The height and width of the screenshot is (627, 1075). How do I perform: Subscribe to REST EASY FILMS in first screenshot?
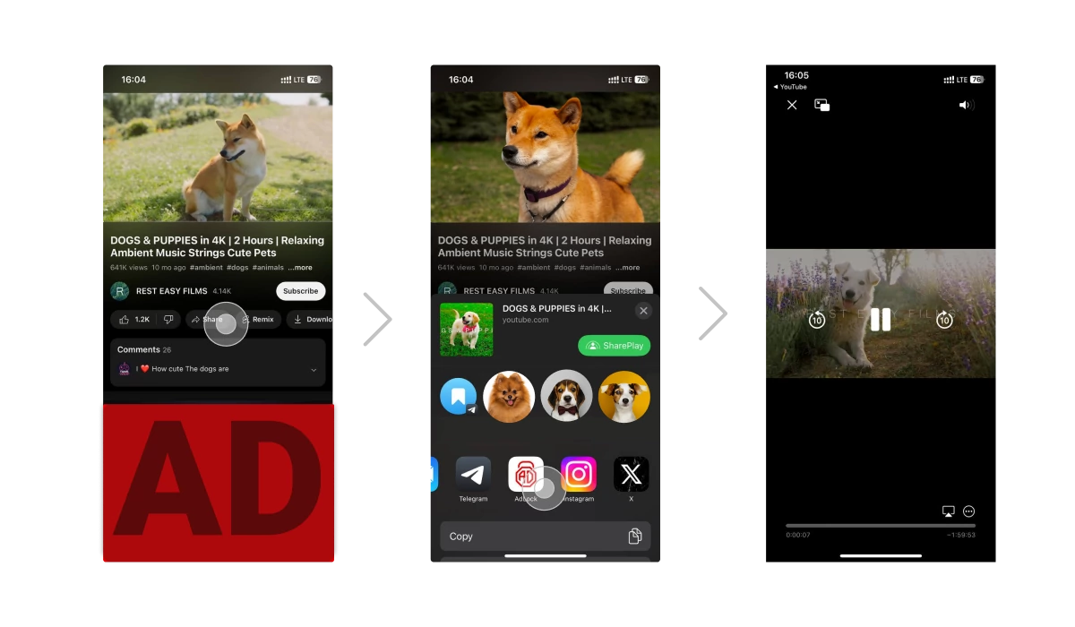301,291
